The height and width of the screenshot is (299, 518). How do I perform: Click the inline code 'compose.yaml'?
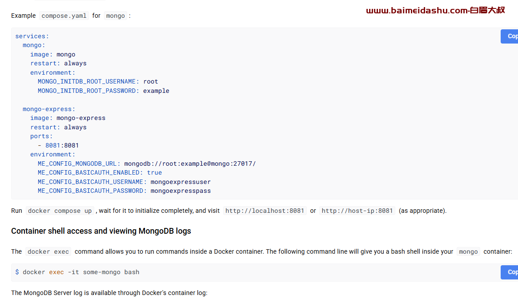pyautogui.click(x=64, y=16)
